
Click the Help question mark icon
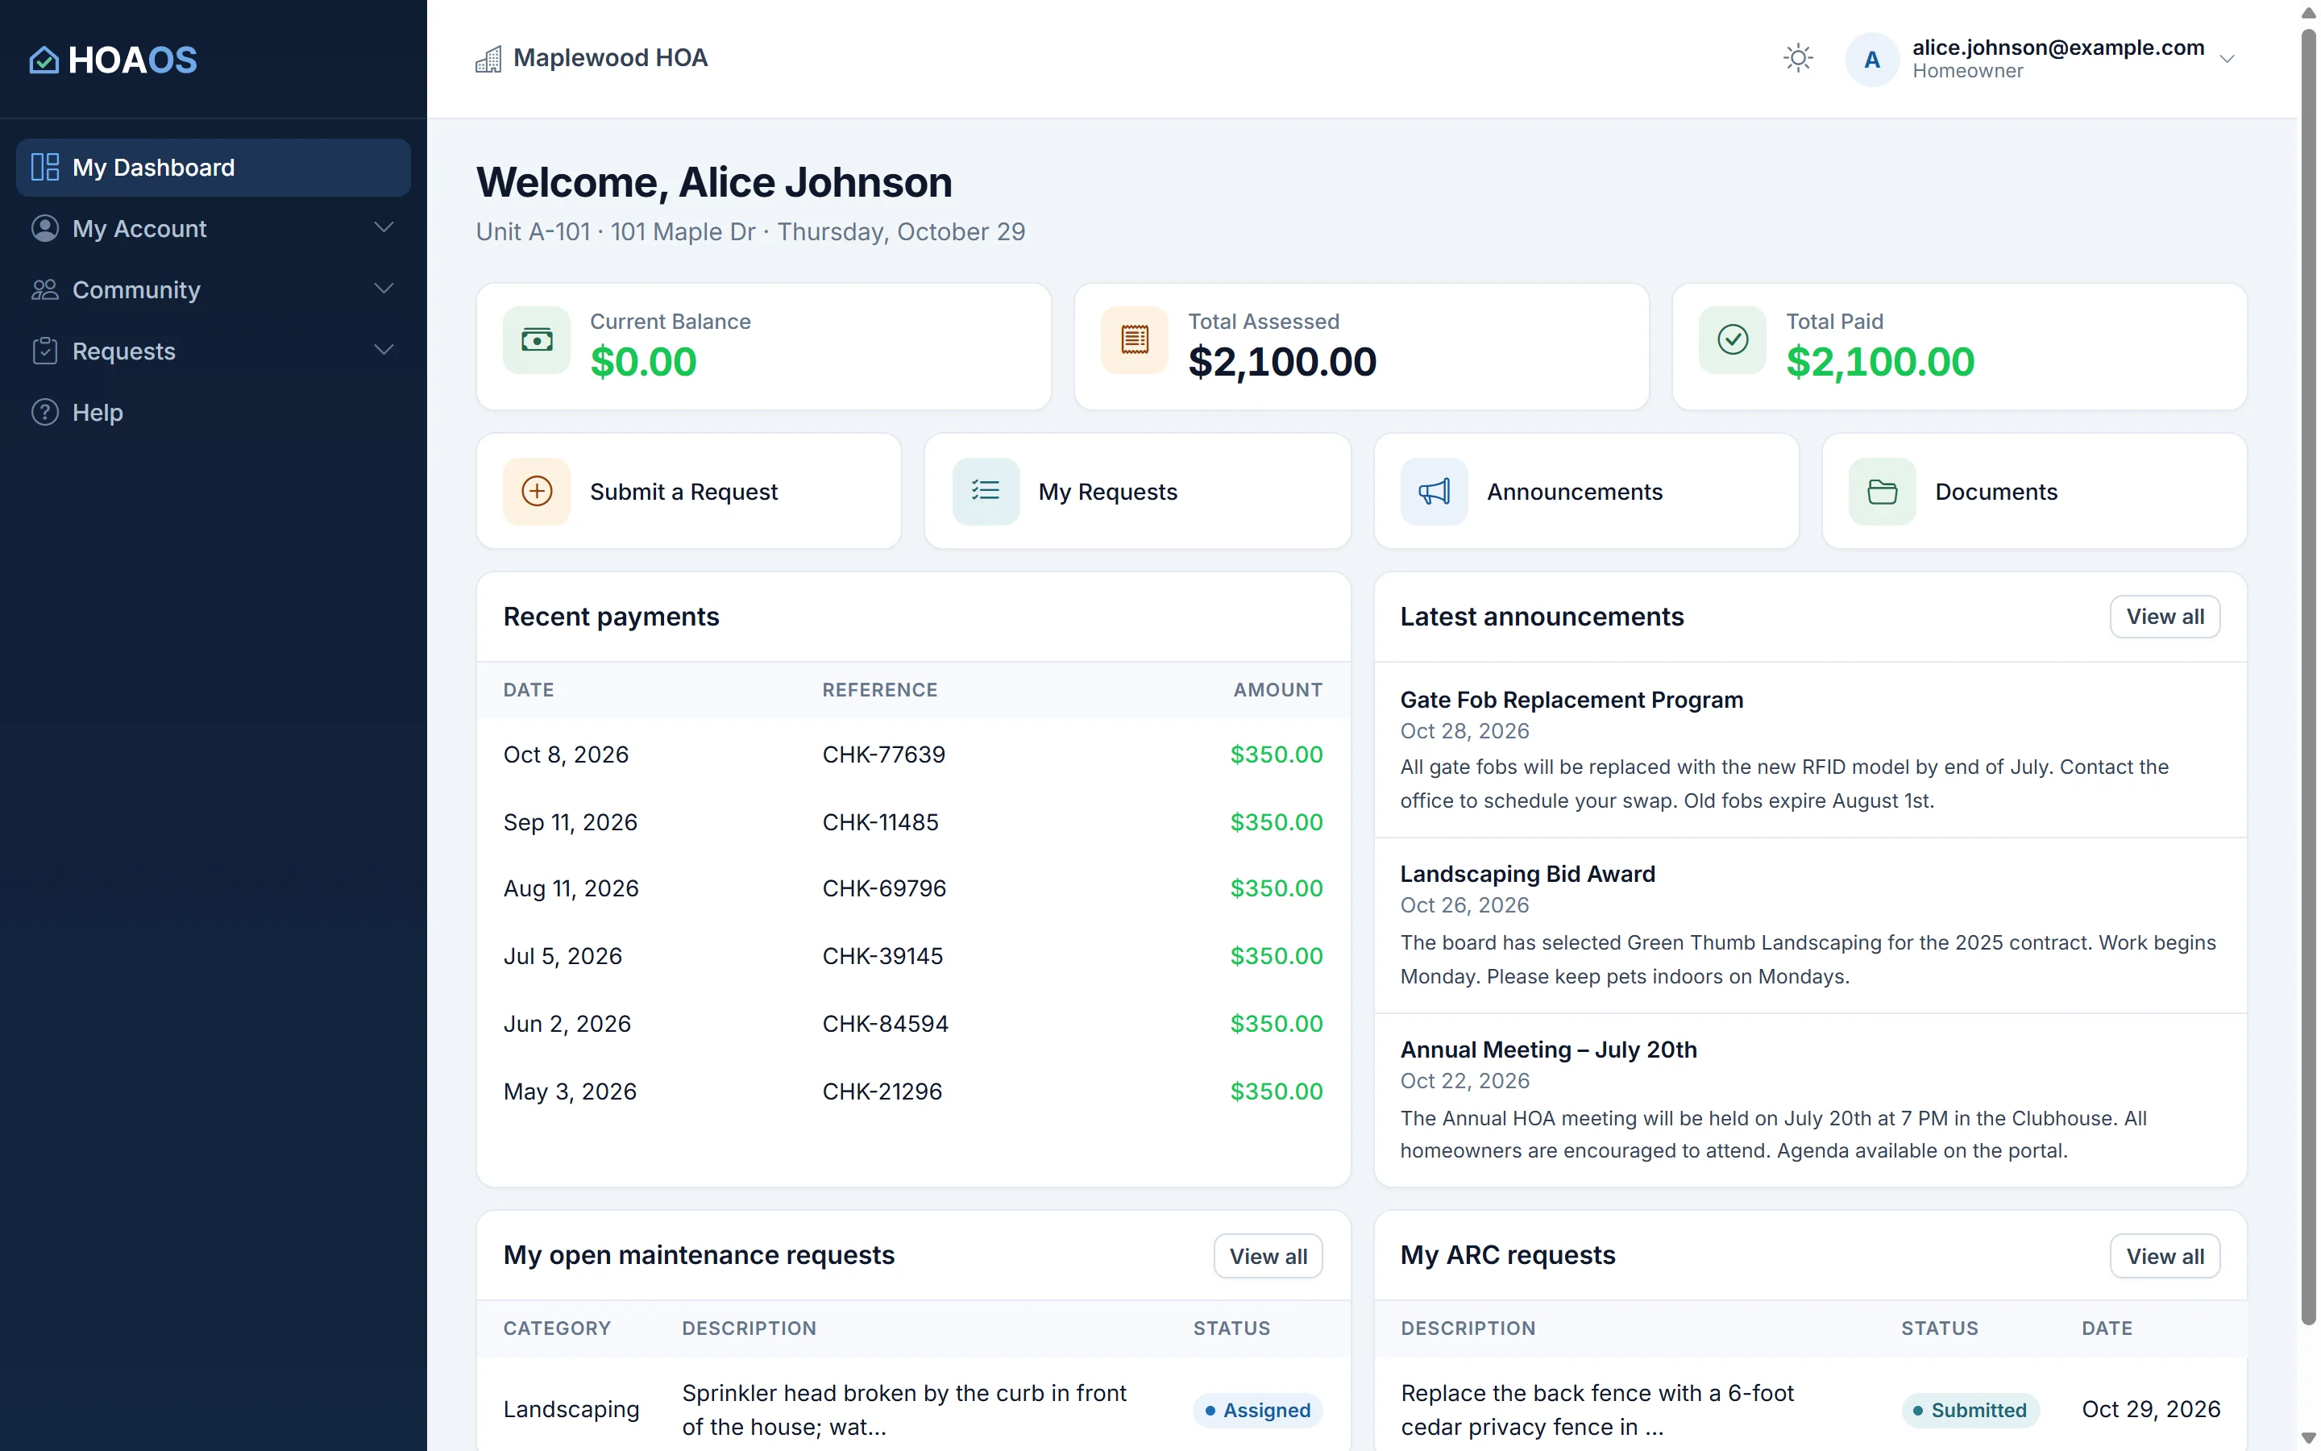click(x=44, y=413)
